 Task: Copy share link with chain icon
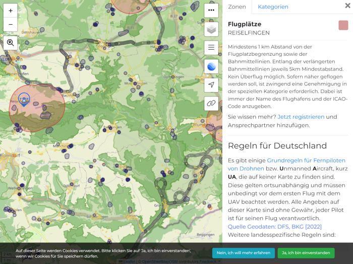click(211, 104)
